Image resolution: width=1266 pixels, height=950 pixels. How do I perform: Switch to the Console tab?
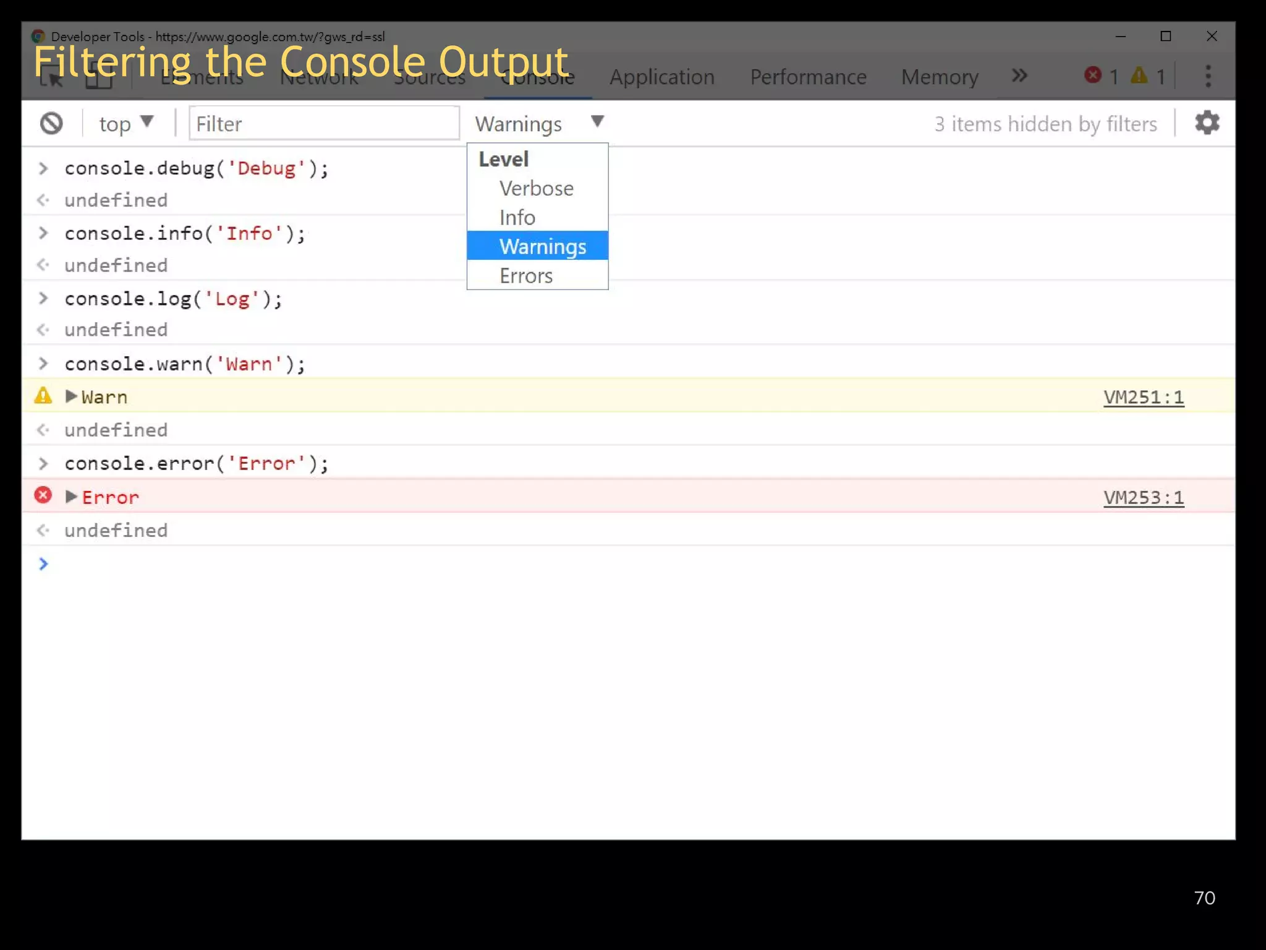point(537,77)
